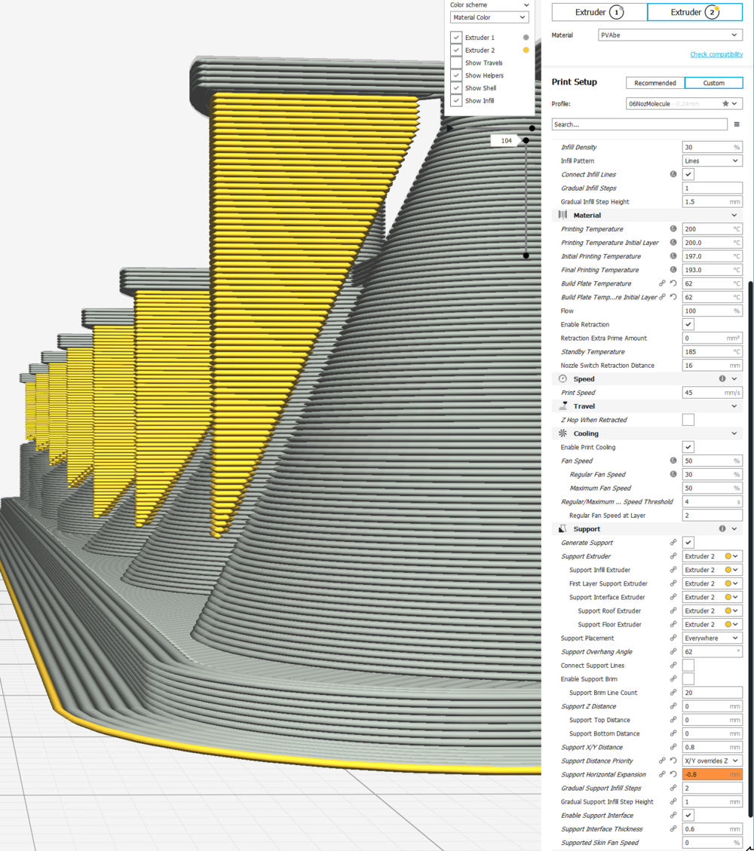Click function icon beside Final Printing Temperature
This screenshot has width=754, height=851.
pyautogui.click(x=673, y=270)
